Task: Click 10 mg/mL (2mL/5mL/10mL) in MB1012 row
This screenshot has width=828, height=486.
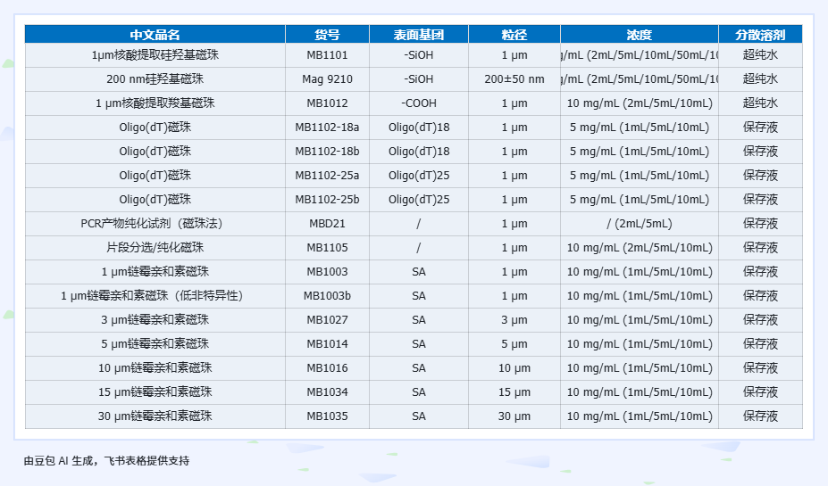Action: 639,103
